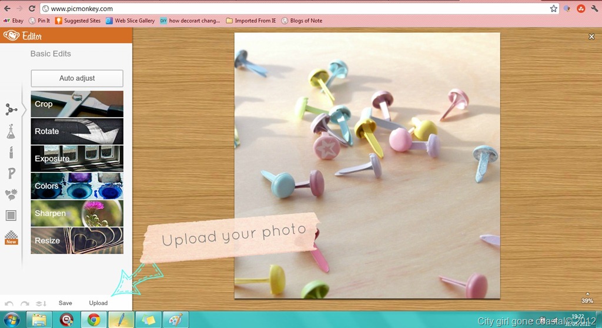Open the Frames square icon

coord(11,216)
